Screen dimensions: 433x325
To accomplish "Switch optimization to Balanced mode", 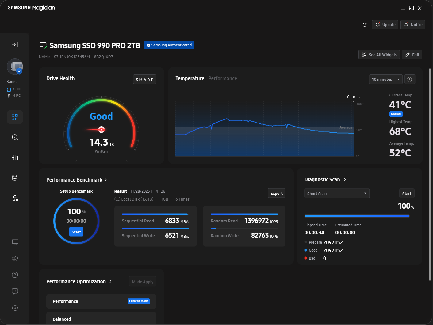I will click(x=101, y=319).
